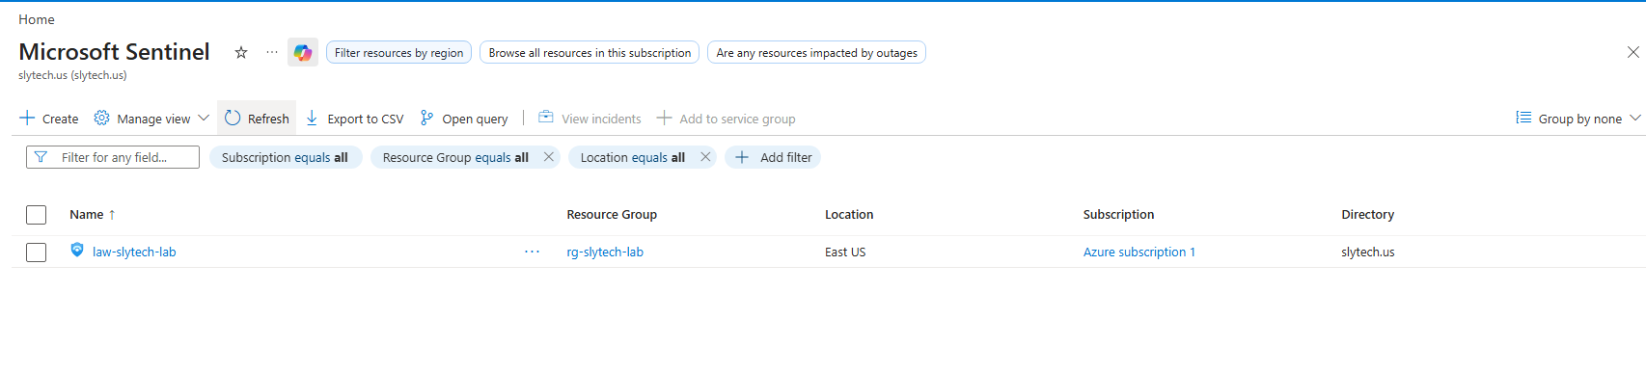Add a new filter

773,157
